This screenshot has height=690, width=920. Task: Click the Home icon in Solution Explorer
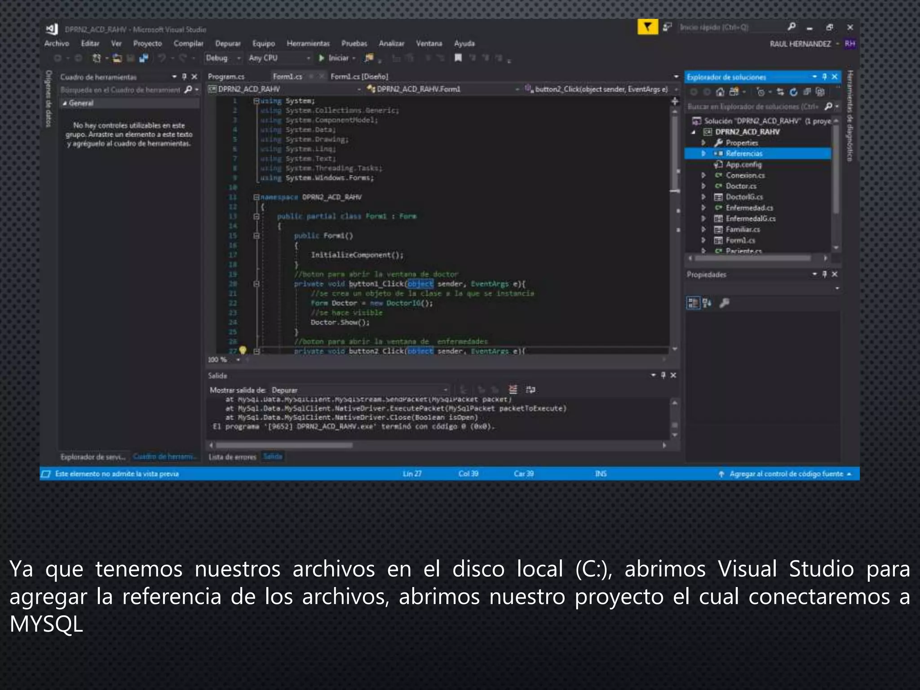click(720, 92)
